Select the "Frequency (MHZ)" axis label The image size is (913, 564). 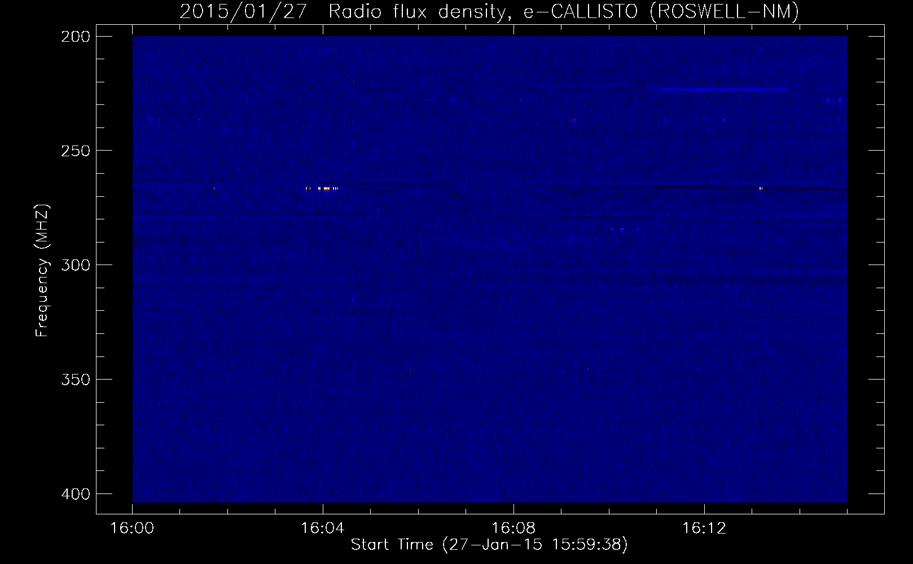(x=42, y=271)
